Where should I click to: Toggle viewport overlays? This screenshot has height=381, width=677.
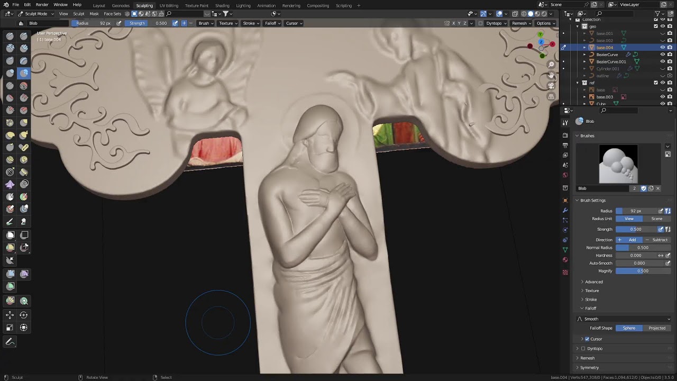pos(499,14)
